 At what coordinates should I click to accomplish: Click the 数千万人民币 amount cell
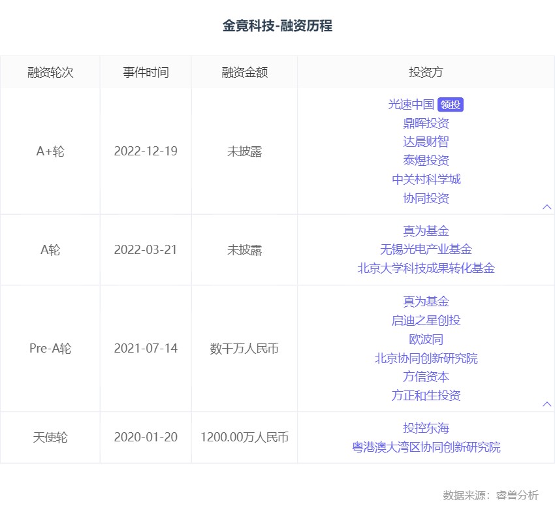click(245, 348)
